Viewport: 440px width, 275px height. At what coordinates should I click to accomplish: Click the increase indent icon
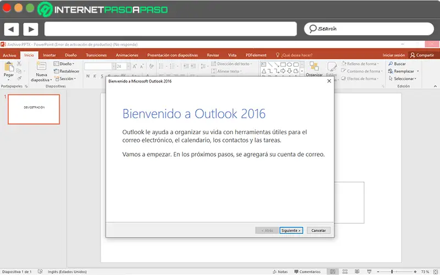click(193, 66)
